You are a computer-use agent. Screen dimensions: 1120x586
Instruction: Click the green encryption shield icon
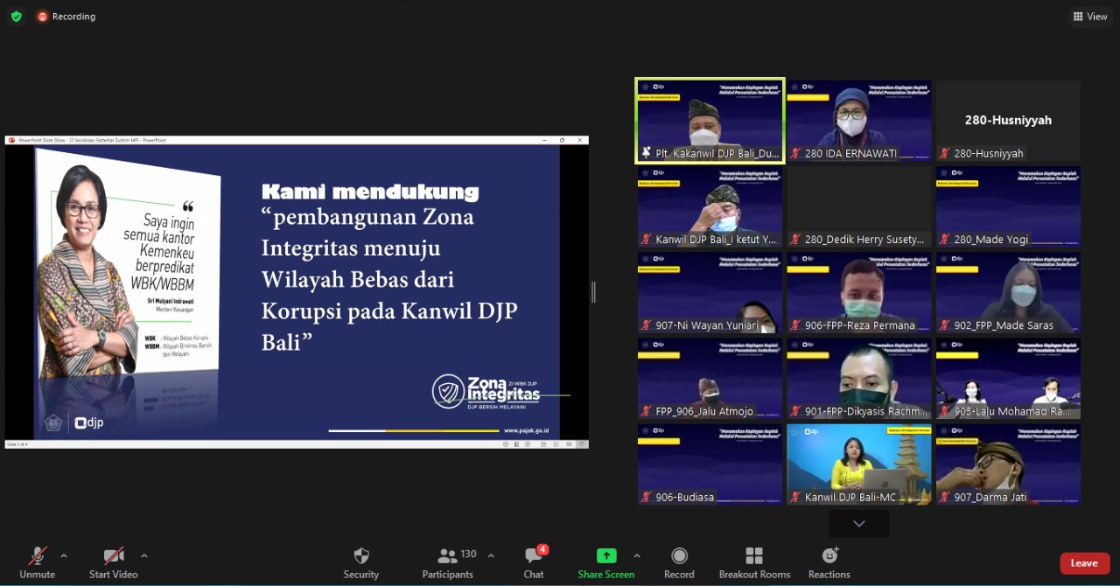(x=17, y=16)
